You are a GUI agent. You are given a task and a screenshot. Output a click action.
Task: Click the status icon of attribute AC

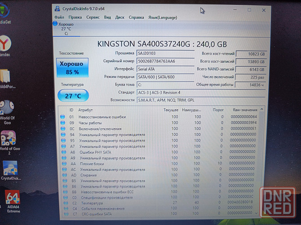coord(65,169)
